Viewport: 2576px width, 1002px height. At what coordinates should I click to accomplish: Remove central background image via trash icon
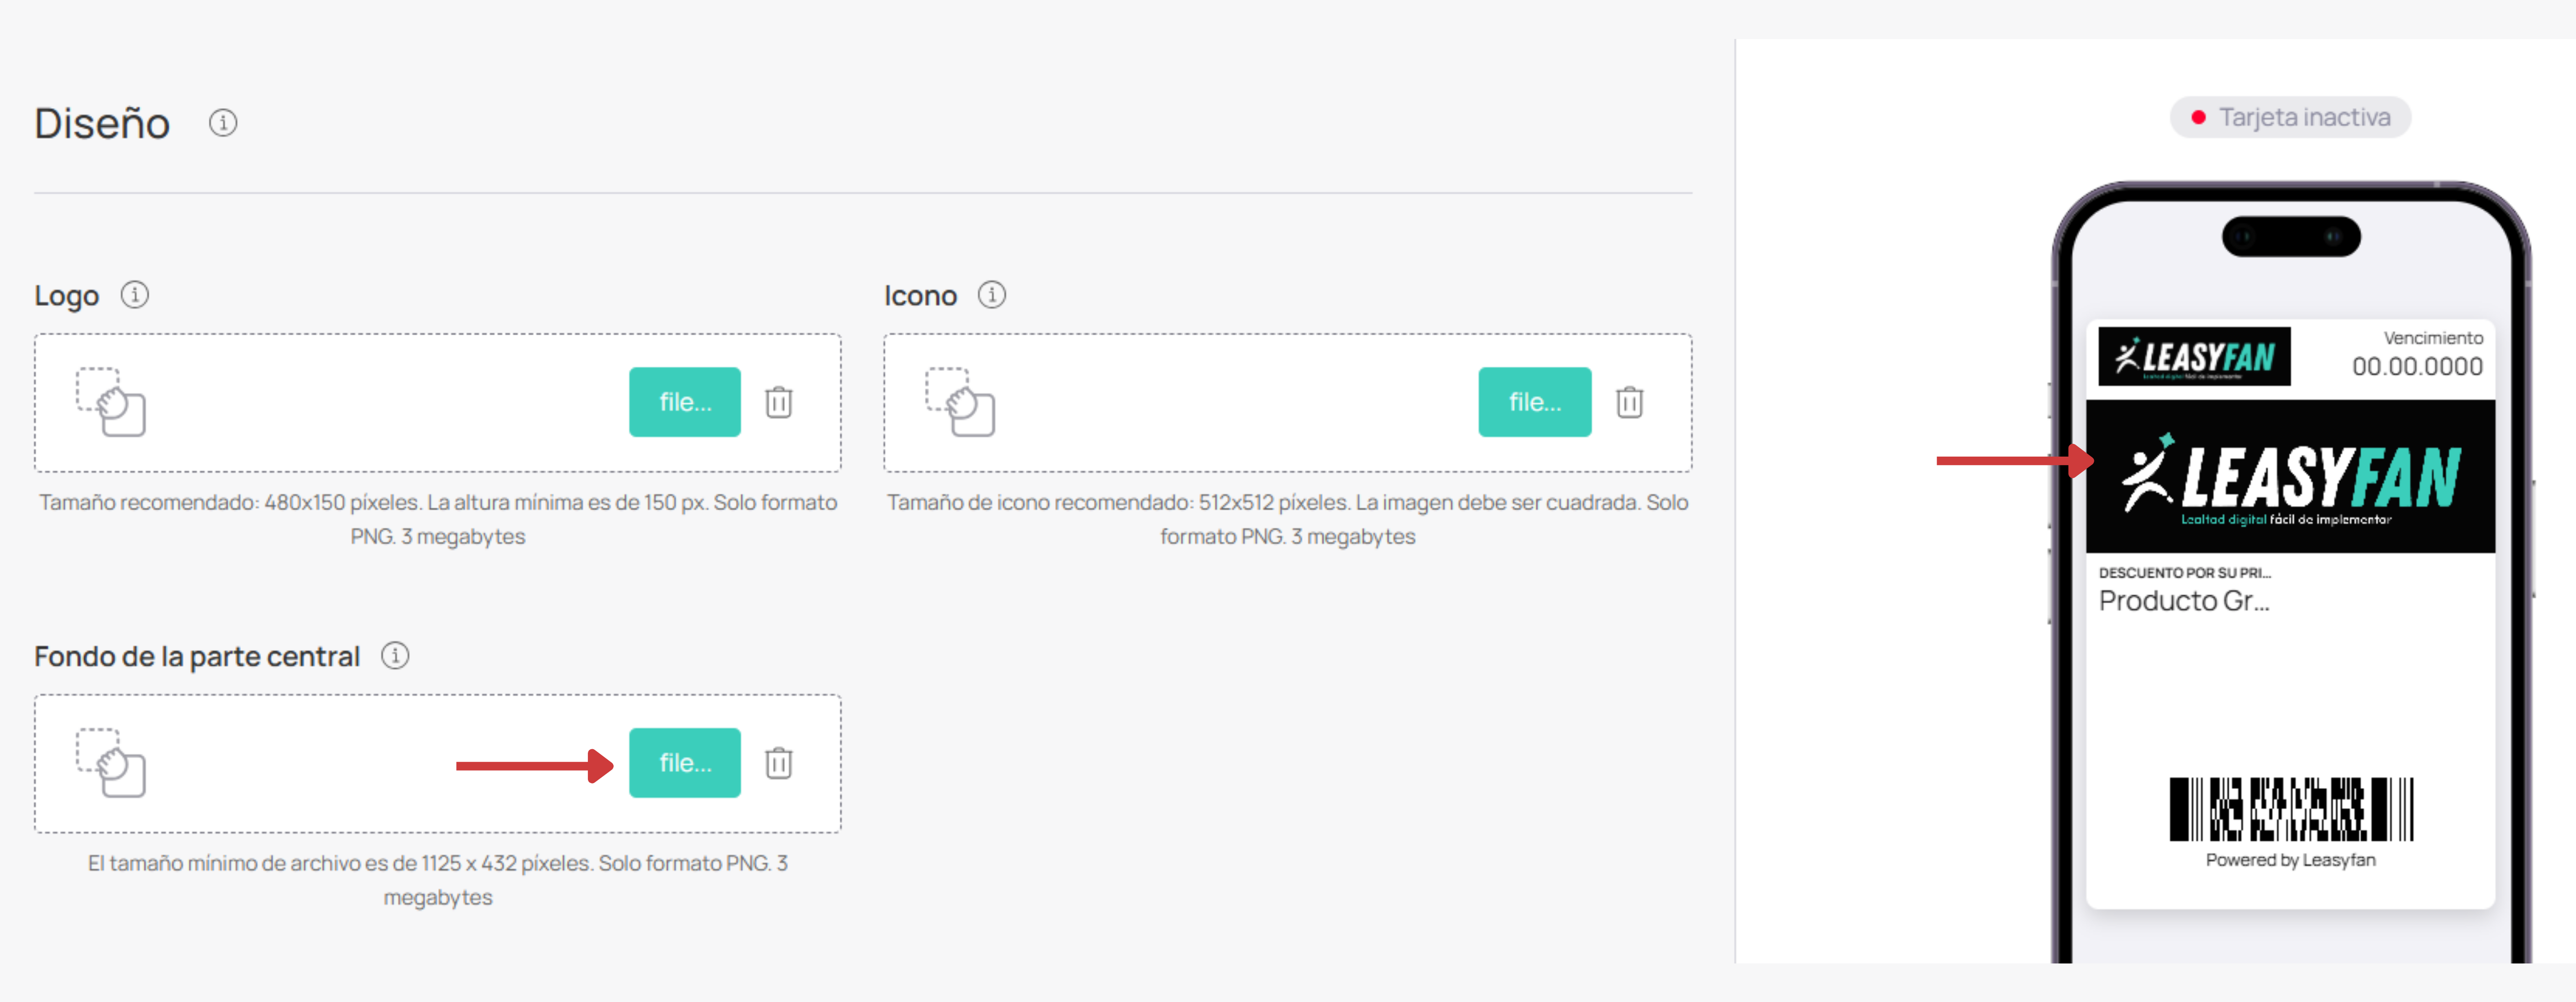pos(779,763)
